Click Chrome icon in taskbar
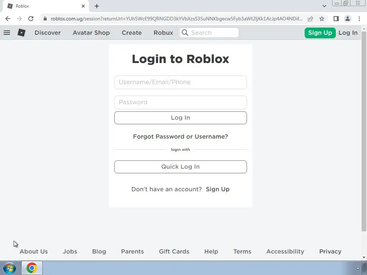Screen dimensions: 367x275 coord(32,268)
